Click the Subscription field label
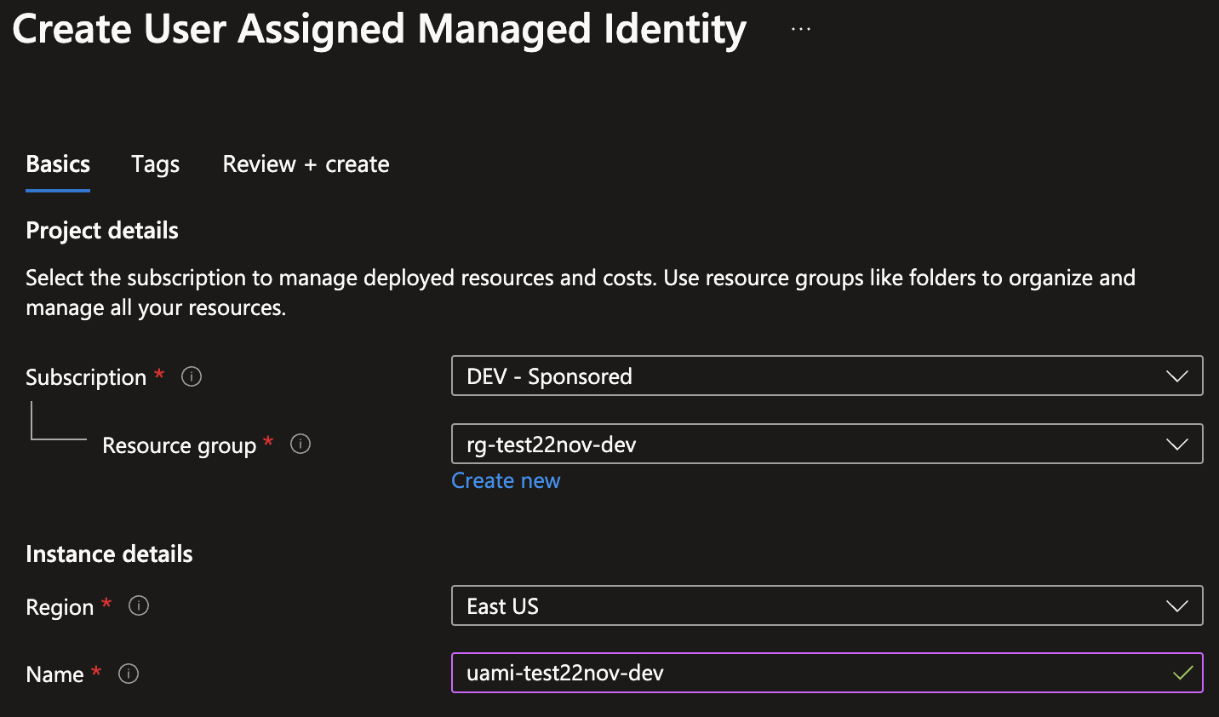1219x717 pixels. click(x=86, y=377)
